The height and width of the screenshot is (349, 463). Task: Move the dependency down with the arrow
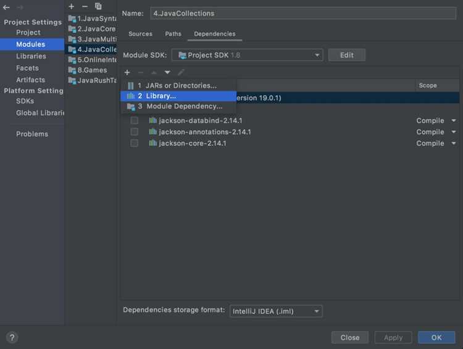pos(167,72)
